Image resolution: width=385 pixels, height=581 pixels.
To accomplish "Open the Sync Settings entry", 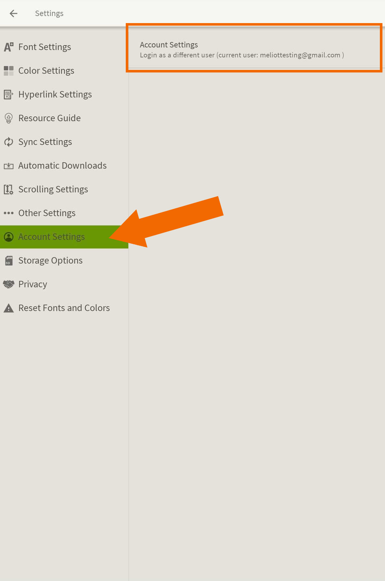I will click(x=45, y=142).
